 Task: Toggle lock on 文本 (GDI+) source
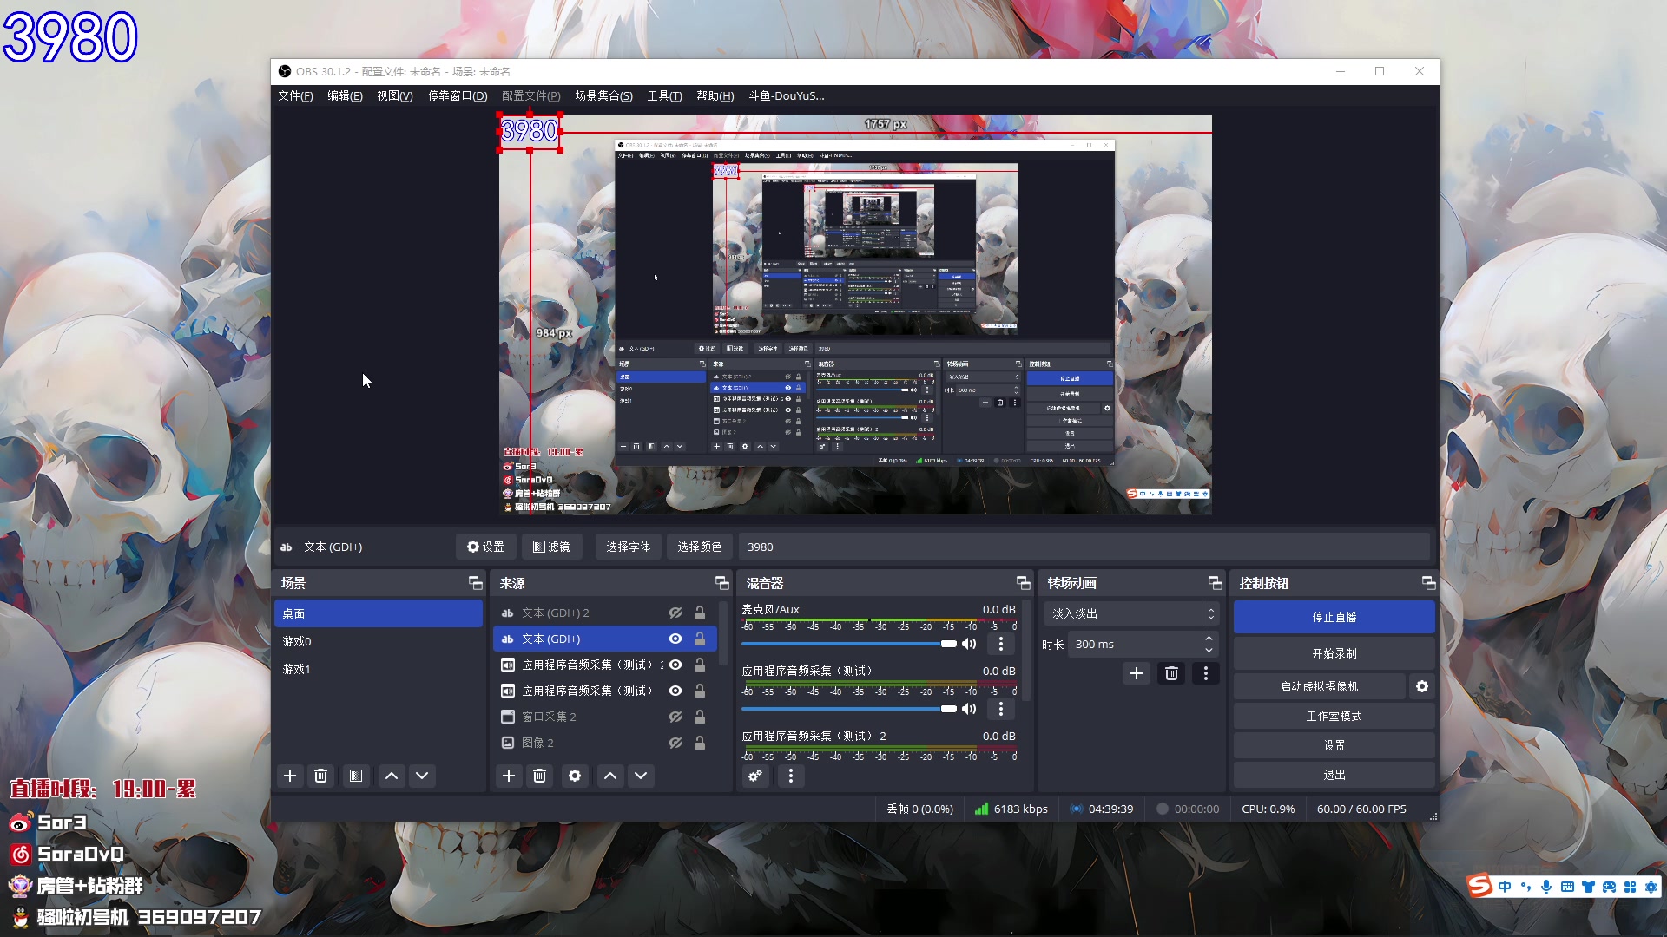click(699, 639)
